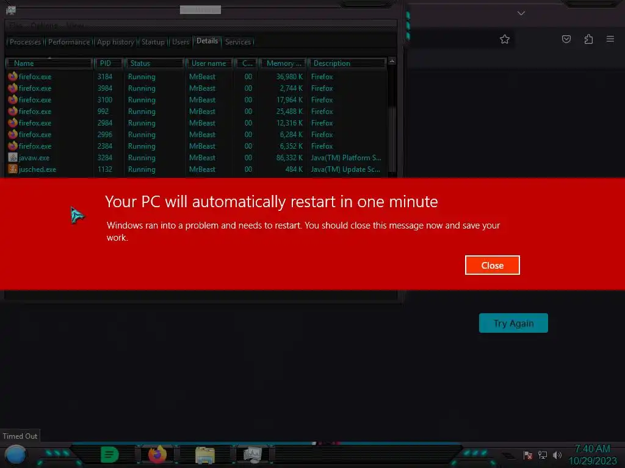The image size is (625, 468).
Task: Click memory value 17,964 K
Action: [289, 99]
